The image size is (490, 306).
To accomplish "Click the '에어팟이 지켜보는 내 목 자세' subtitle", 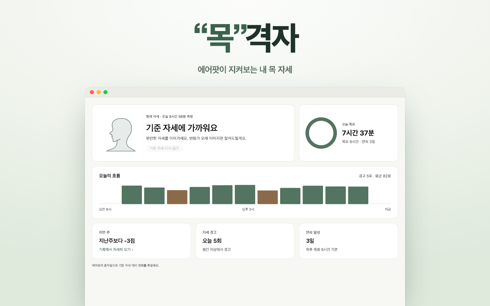I will click(245, 70).
